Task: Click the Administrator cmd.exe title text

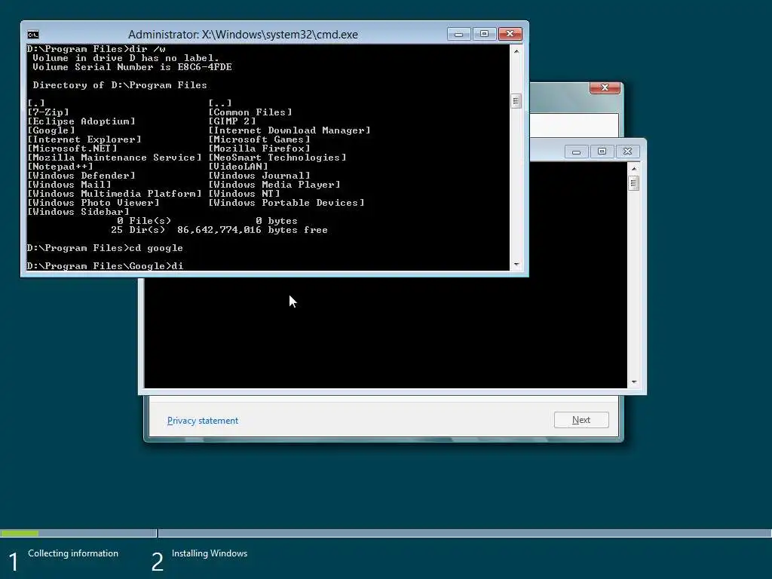Action: (x=243, y=35)
